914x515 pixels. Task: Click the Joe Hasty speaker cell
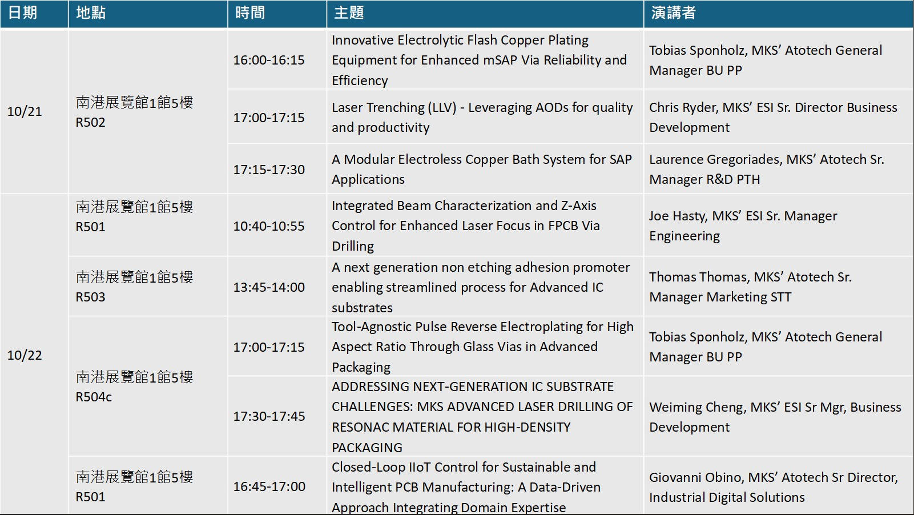(743, 226)
